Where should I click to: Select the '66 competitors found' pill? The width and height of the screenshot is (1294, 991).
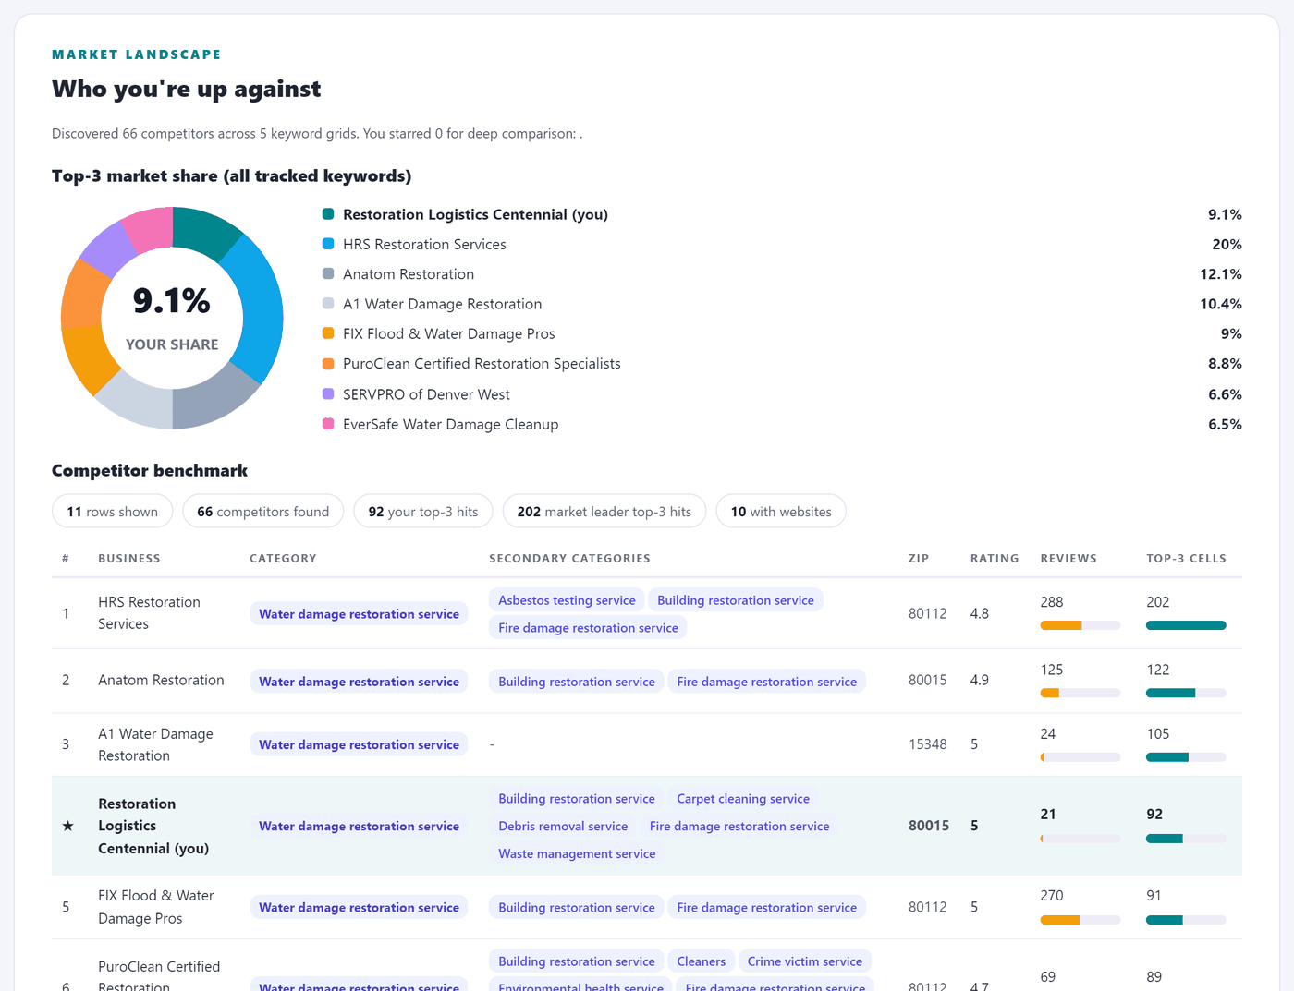point(263,511)
